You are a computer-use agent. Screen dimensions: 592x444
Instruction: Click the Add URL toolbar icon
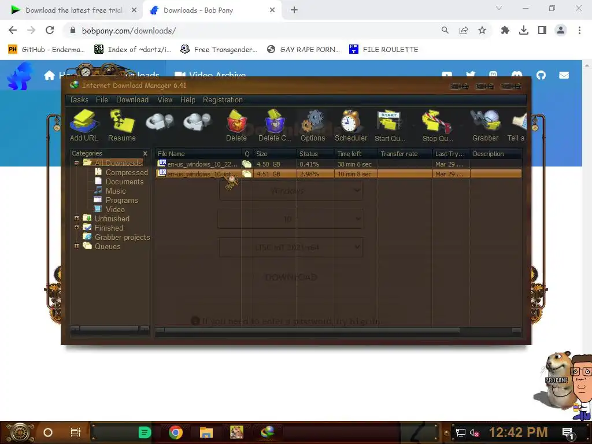84,125
